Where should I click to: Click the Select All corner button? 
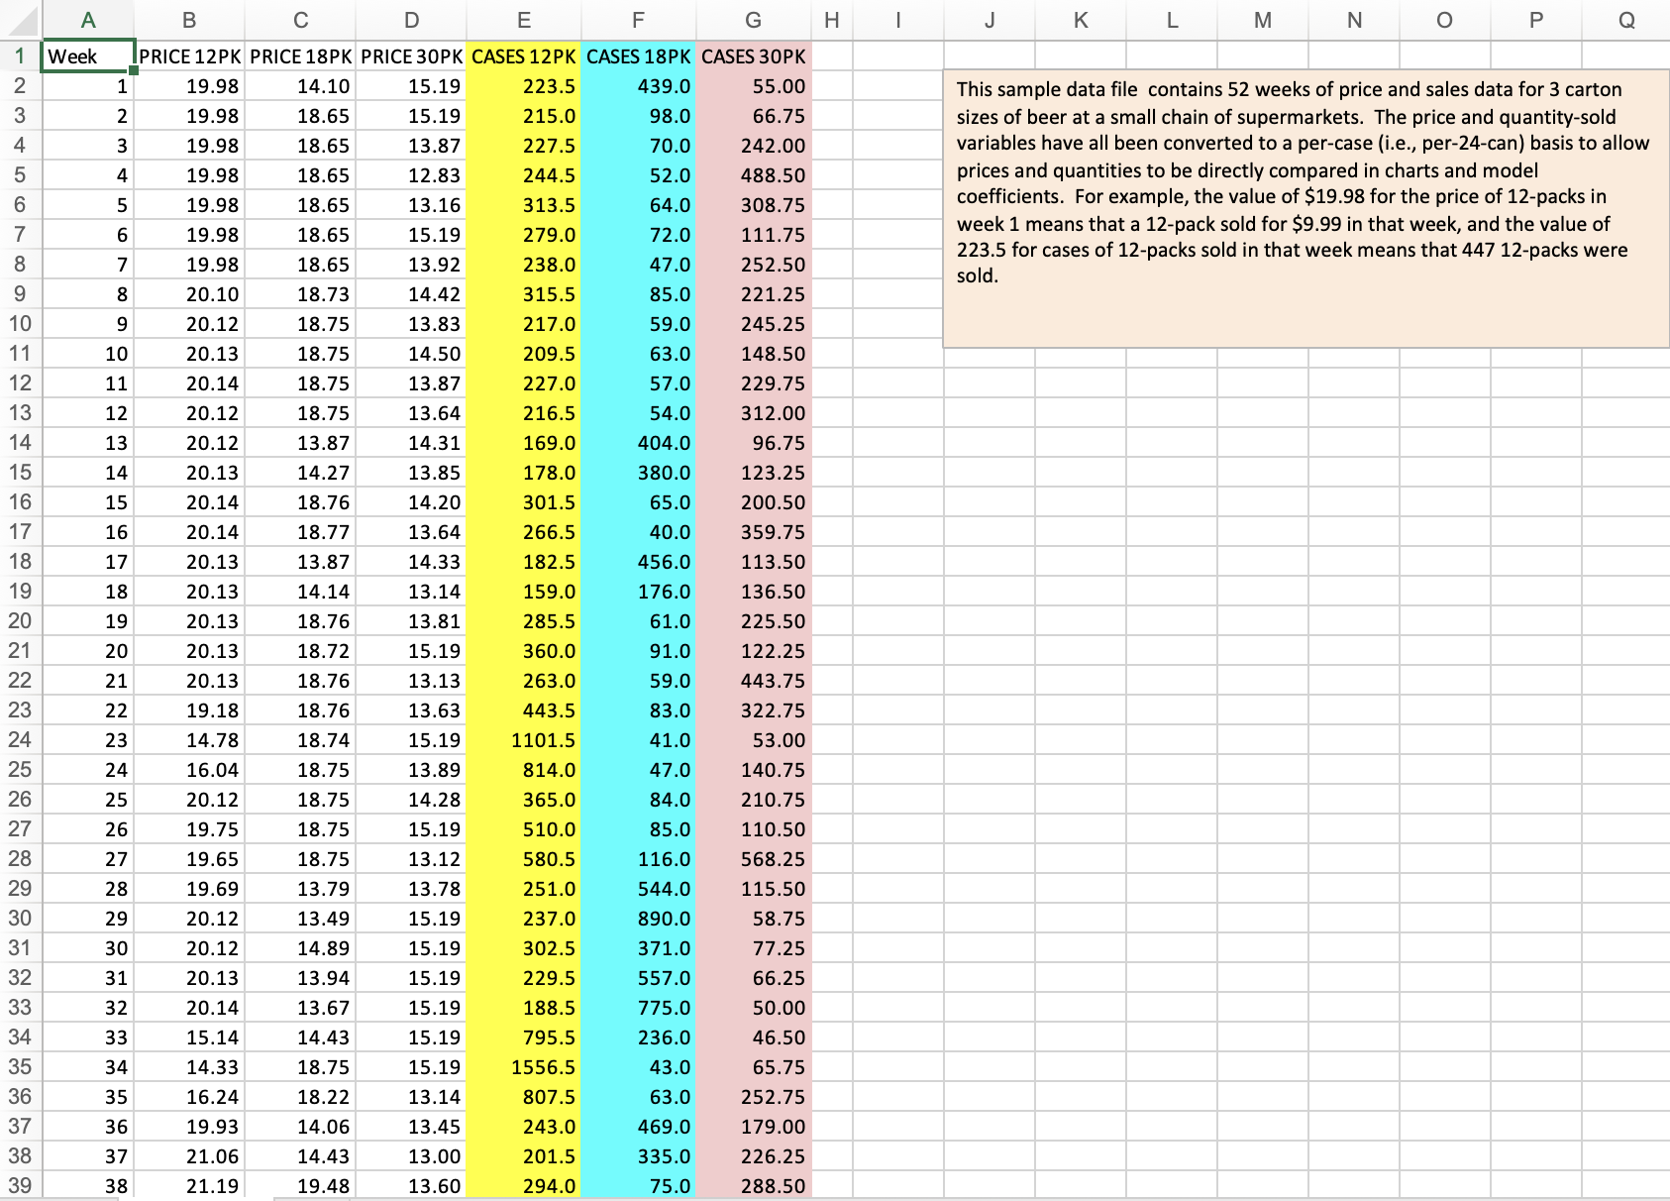(20, 20)
